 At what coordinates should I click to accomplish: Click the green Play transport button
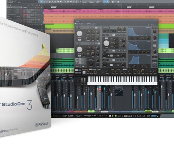point(113,116)
